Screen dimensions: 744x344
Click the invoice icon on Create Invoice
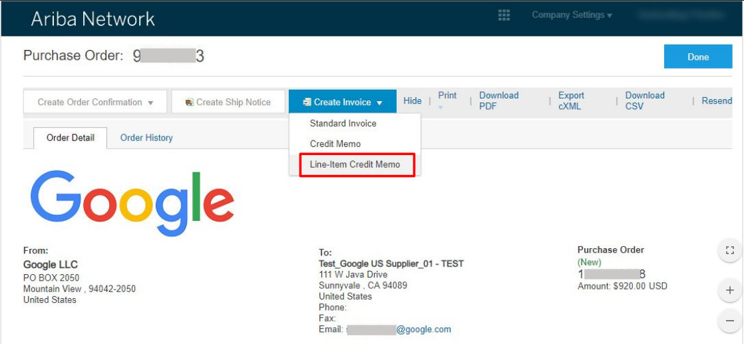307,102
